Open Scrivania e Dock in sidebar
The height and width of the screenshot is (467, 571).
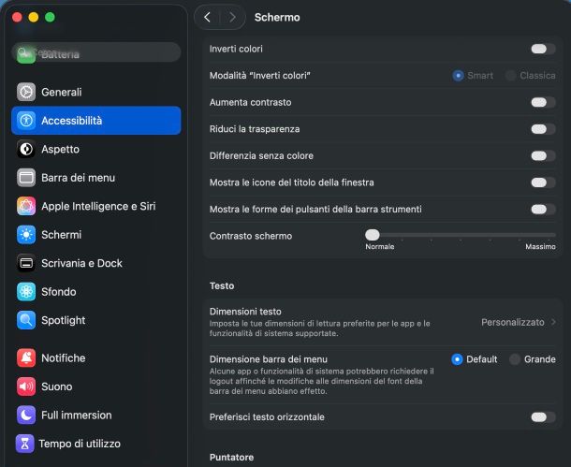point(95,263)
